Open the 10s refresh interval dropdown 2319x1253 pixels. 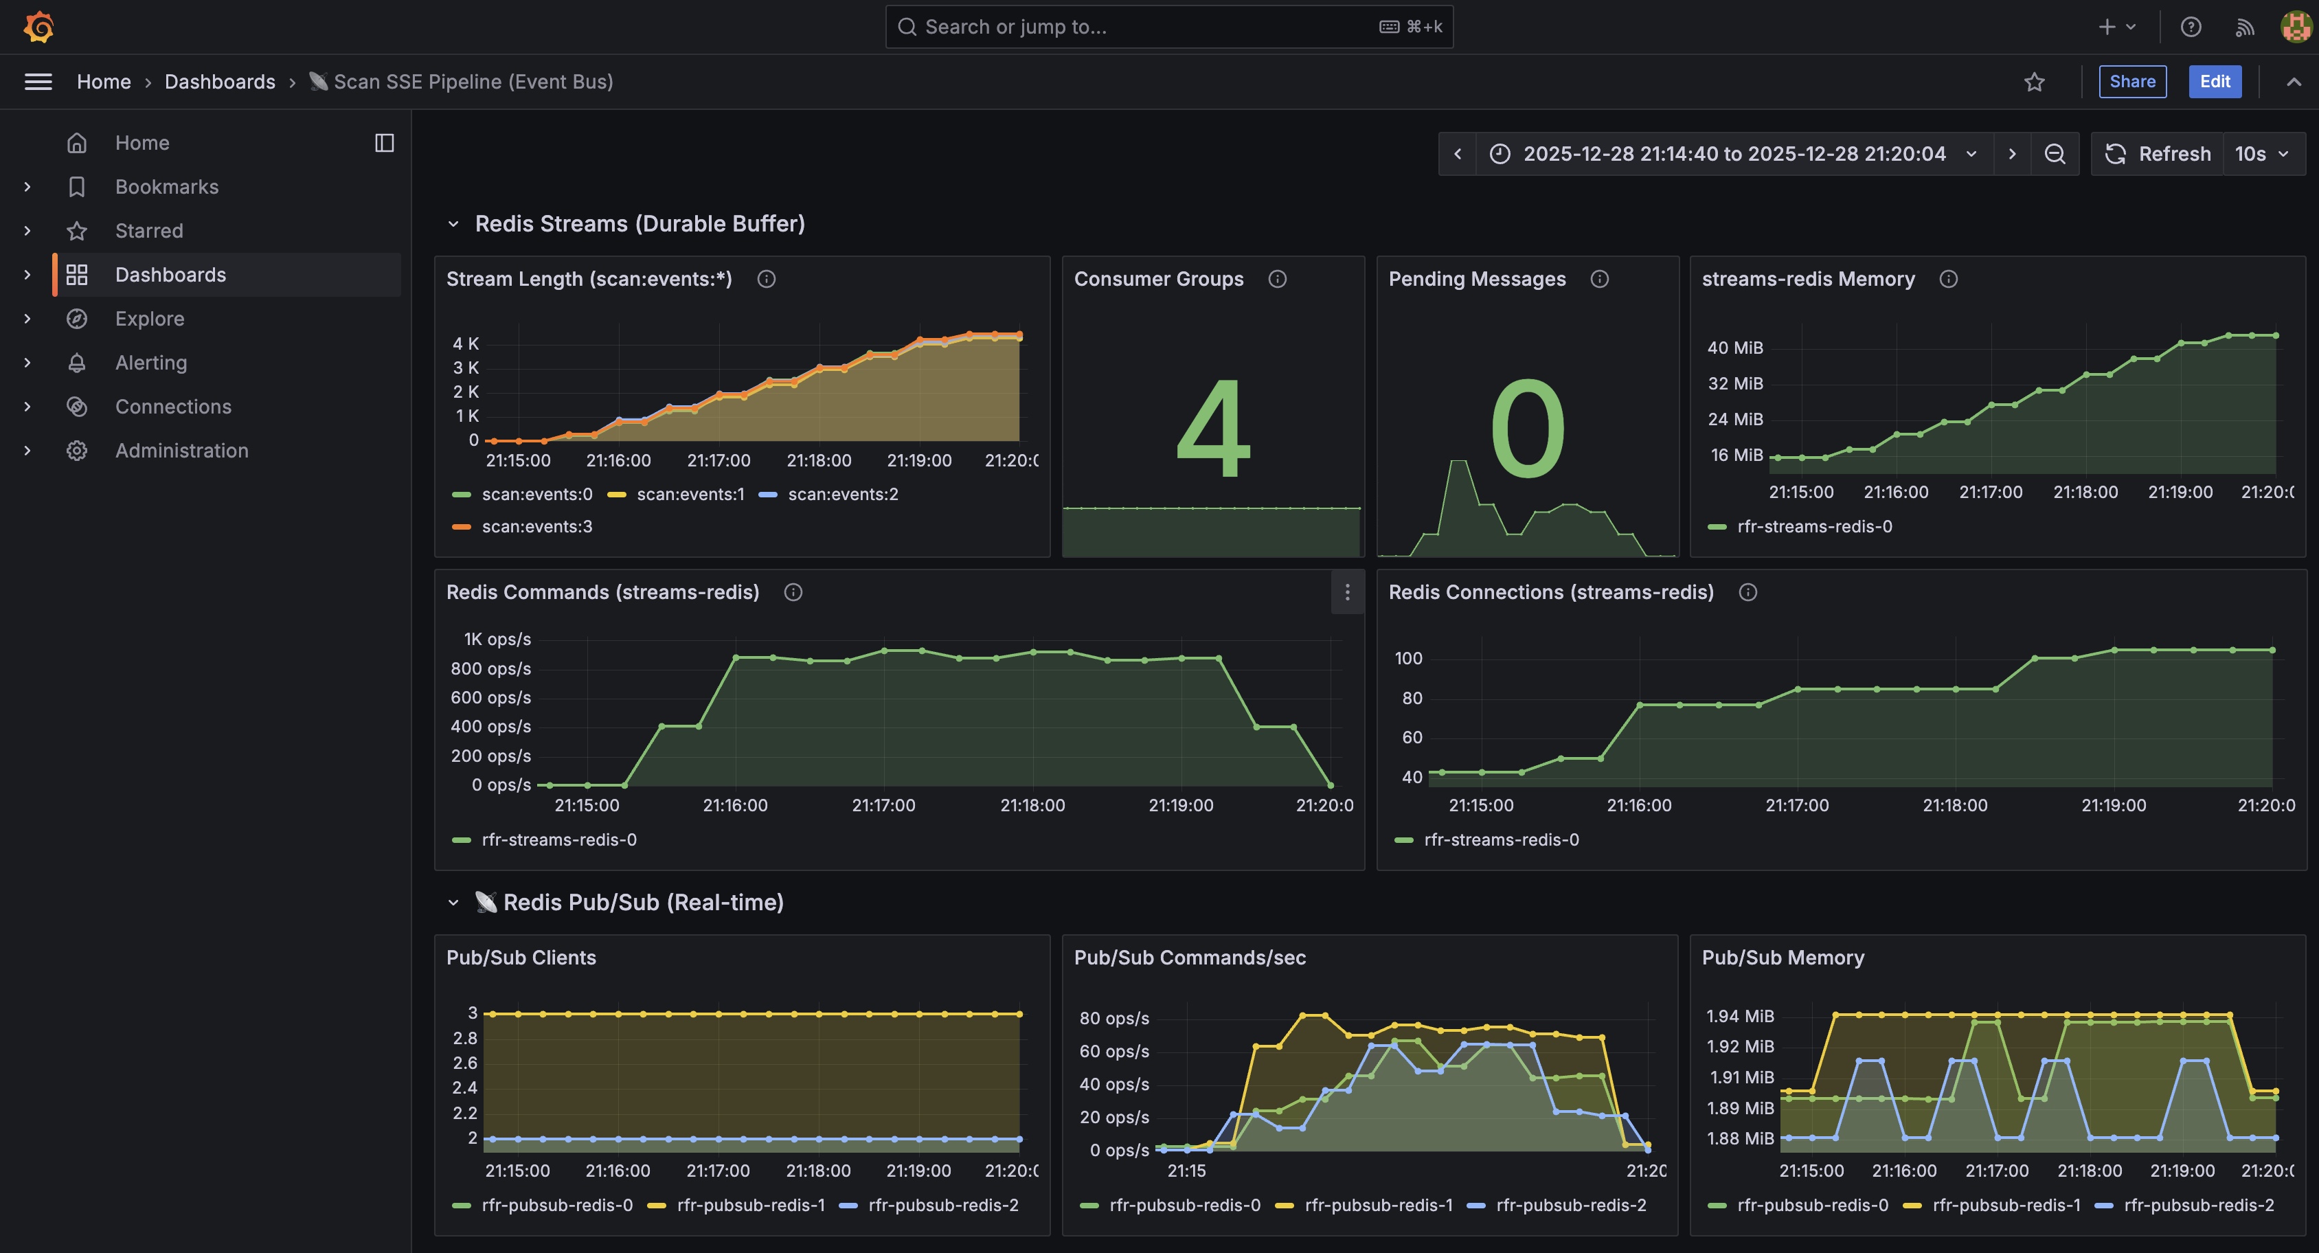[2261, 154]
